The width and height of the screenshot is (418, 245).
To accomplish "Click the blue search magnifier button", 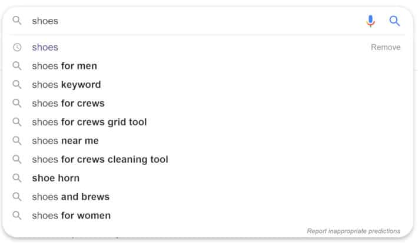I will pos(394,21).
